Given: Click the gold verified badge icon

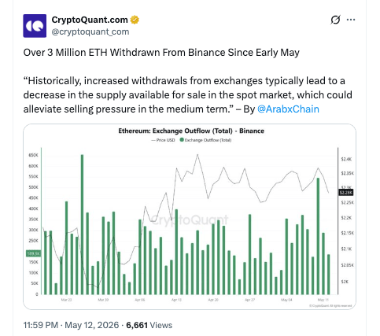Looking at the screenshot, I should (x=135, y=20).
